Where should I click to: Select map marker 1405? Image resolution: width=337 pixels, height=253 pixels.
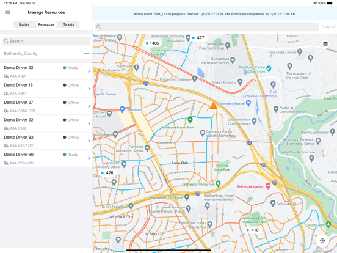point(153,43)
